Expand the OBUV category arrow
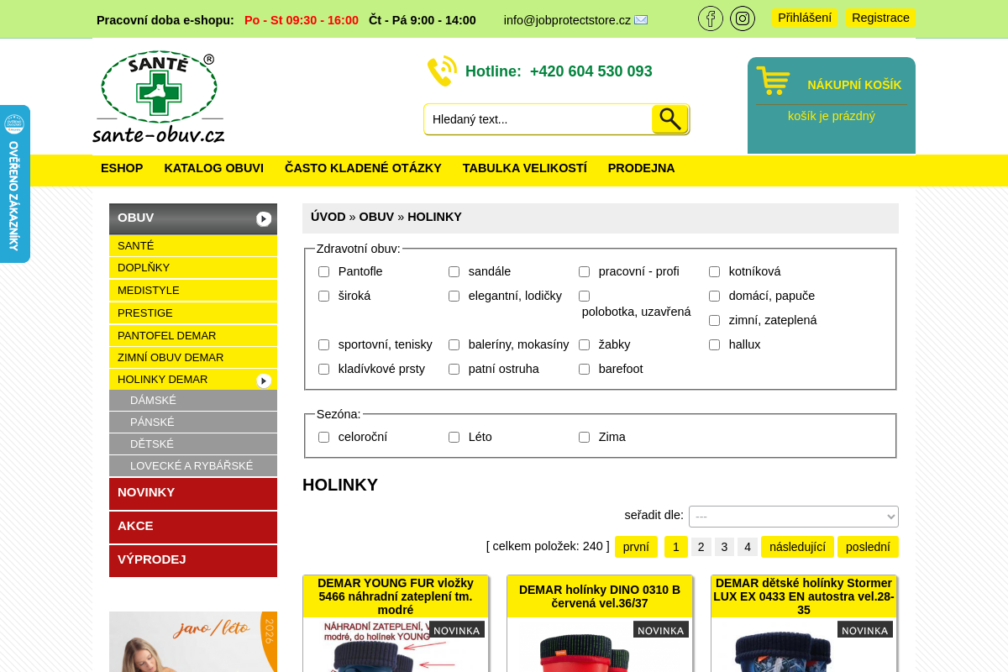 (x=264, y=218)
